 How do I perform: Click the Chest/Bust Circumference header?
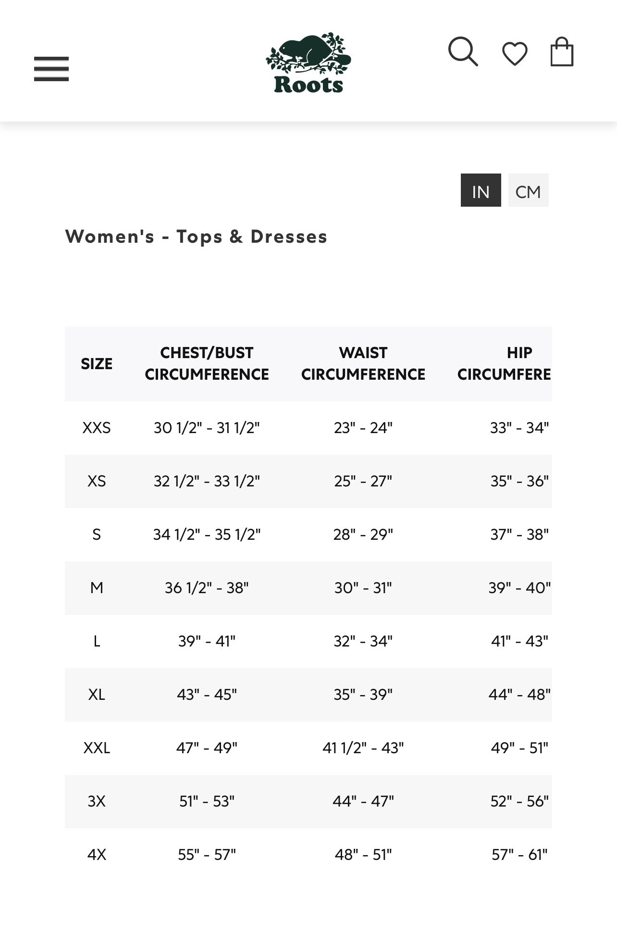pos(207,363)
